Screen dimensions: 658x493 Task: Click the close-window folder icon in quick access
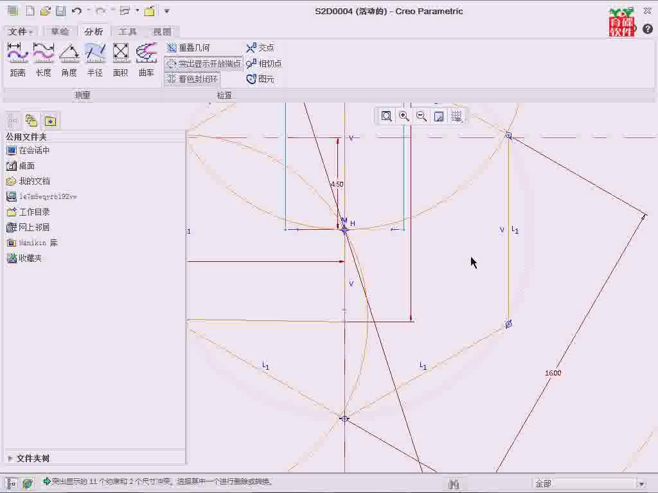tap(149, 11)
